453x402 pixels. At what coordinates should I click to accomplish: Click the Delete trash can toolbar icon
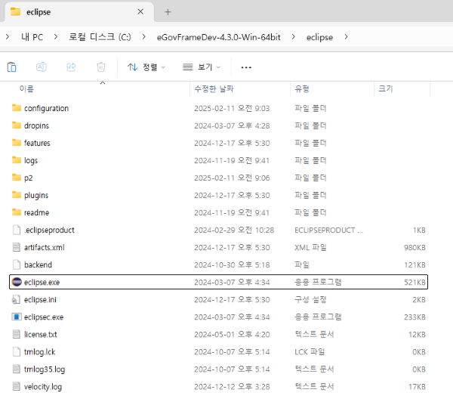100,67
